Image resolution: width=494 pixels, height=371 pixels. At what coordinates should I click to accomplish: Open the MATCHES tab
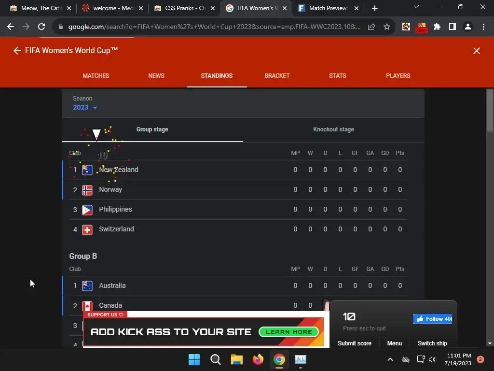96,76
